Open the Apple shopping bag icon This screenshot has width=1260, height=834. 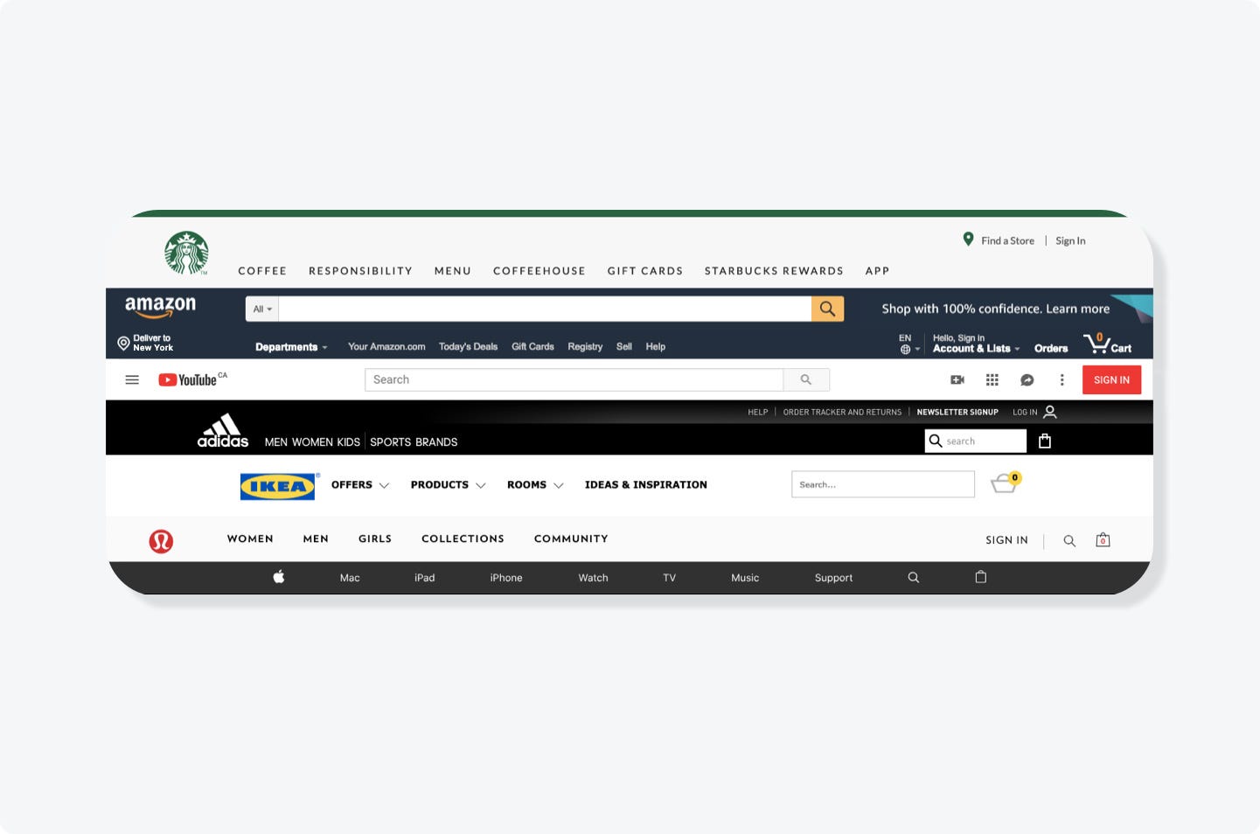pyautogui.click(x=981, y=577)
